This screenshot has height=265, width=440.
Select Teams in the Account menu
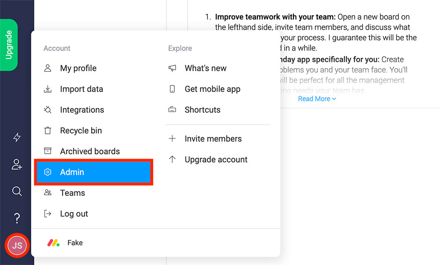click(73, 193)
